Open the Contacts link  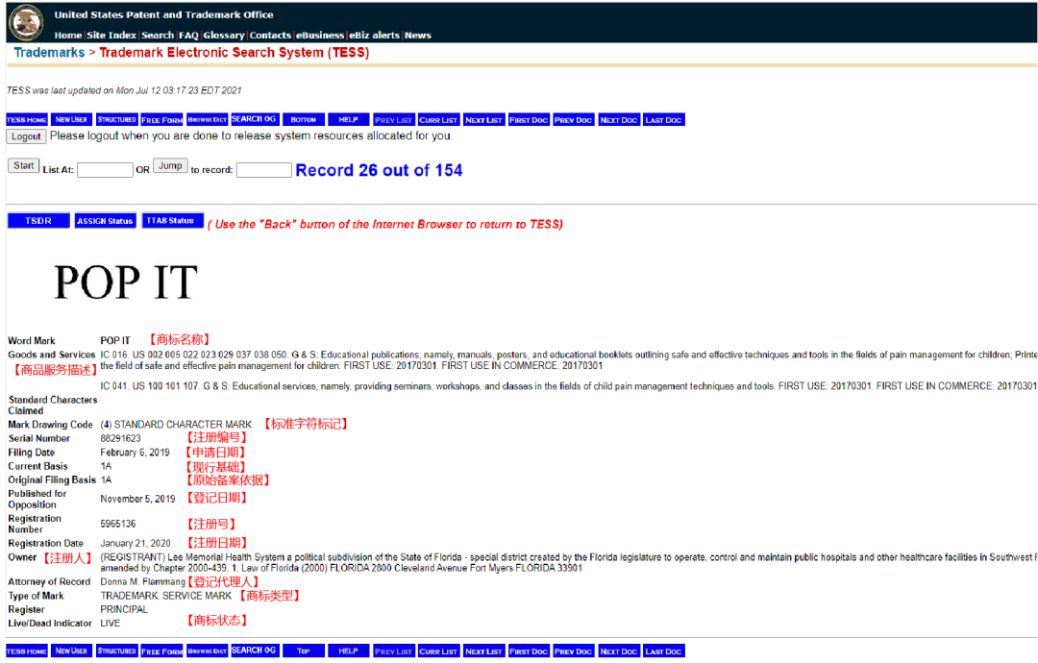(x=270, y=36)
